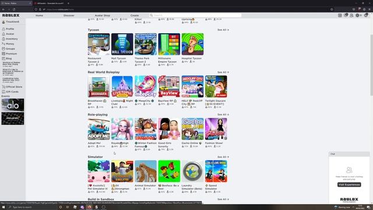The height and width of the screenshot is (210, 373).
Task: Open the Animal Simulator thumbnail
Action: pyautogui.click(x=146, y=171)
